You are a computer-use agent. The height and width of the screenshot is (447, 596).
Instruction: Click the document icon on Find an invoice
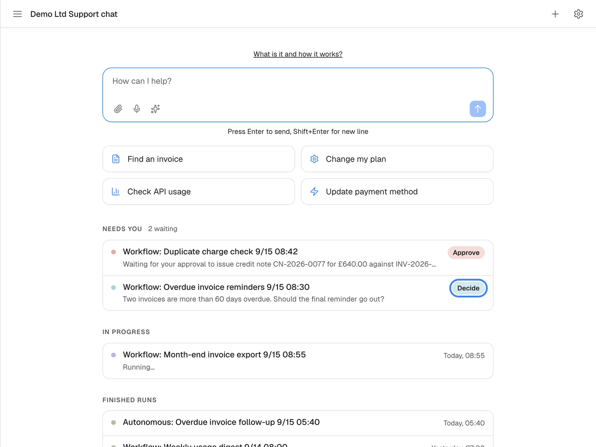116,159
